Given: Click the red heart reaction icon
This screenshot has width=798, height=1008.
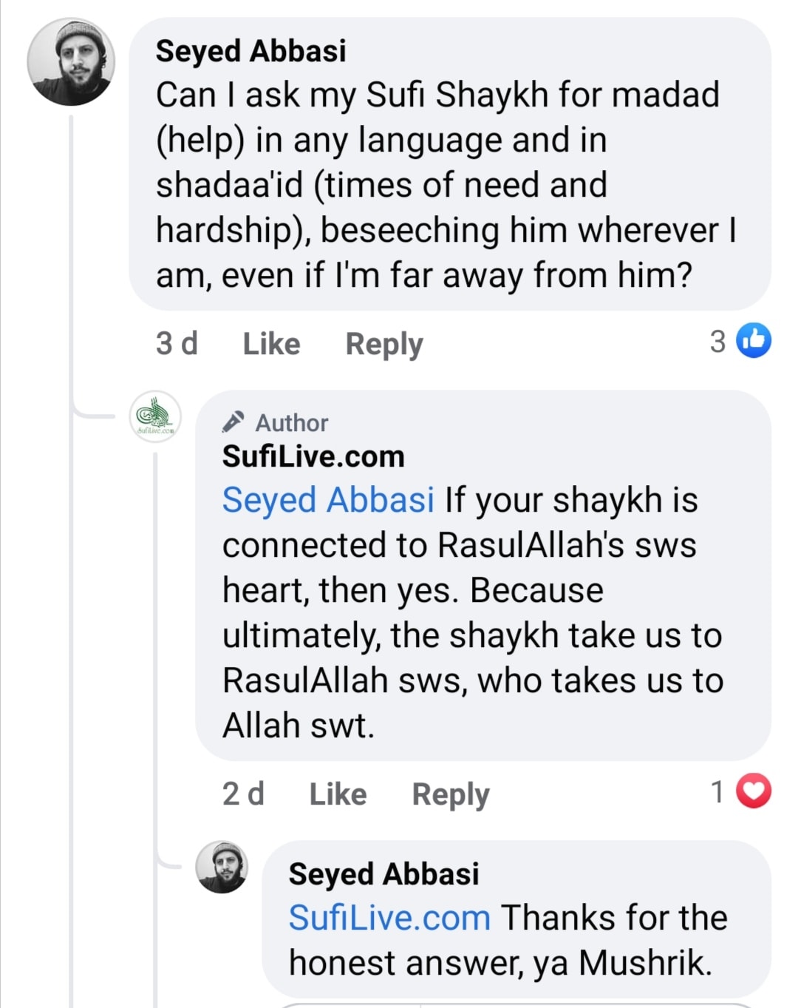Looking at the screenshot, I should coord(754,791).
